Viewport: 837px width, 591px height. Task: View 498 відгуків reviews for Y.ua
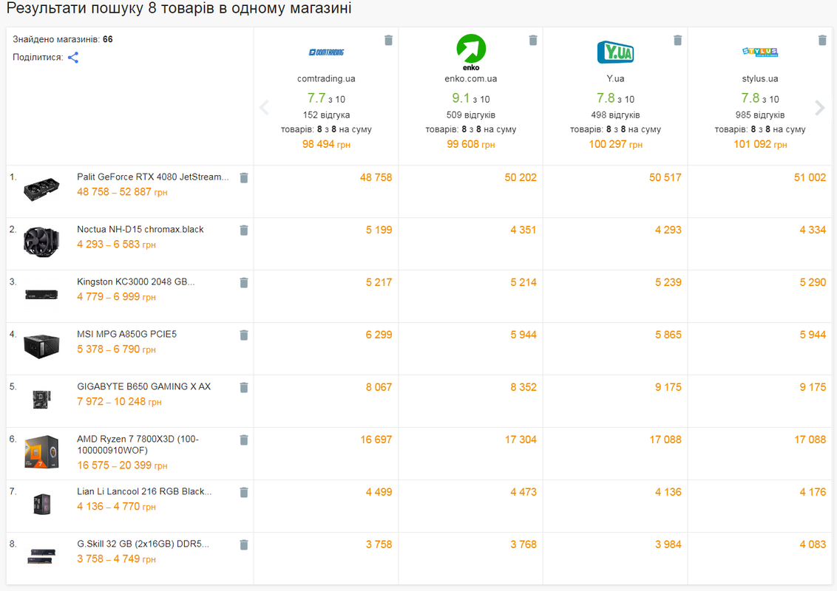[615, 115]
